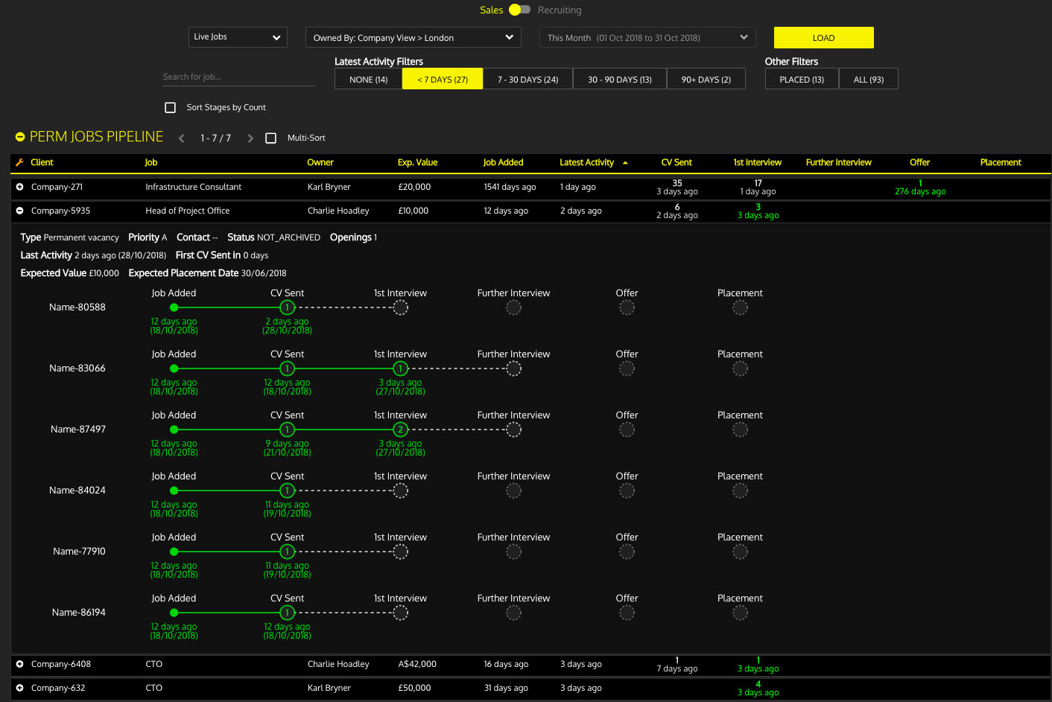Click Company-271 offer 276 days ago
The image size is (1052, 702).
pos(920,191)
